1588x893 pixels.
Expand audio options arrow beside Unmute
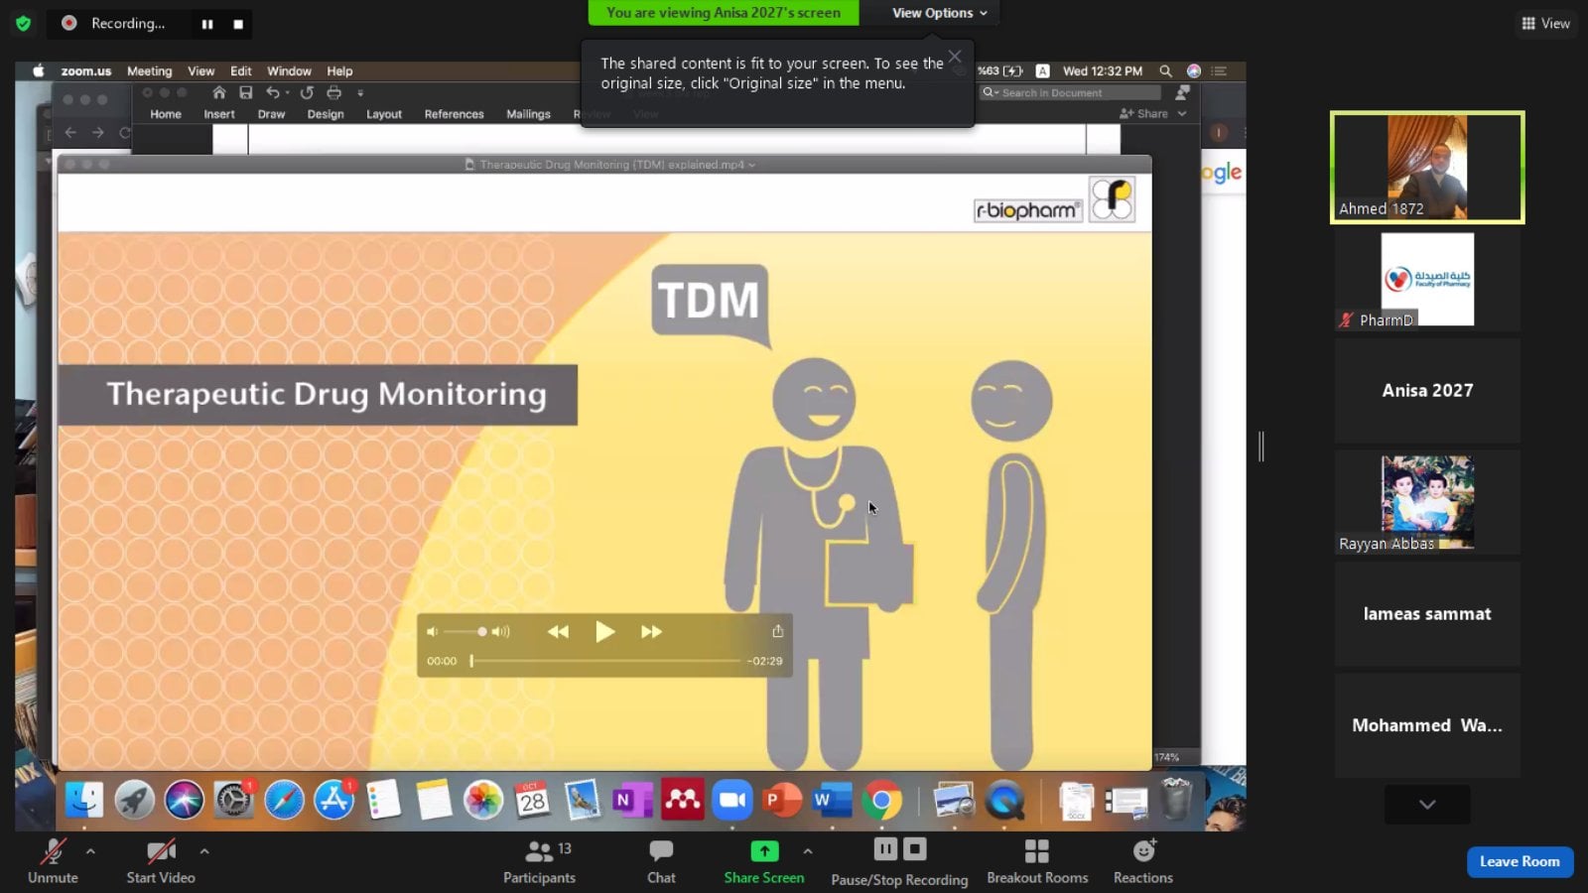pyautogui.click(x=90, y=851)
